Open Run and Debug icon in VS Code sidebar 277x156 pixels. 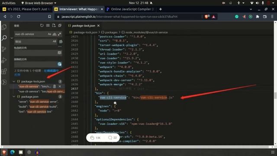(4, 60)
